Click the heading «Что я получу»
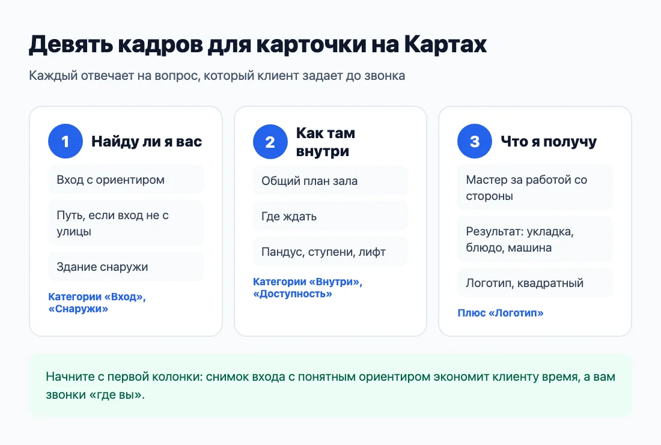The height and width of the screenshot is (445, 661). point(549,141)
